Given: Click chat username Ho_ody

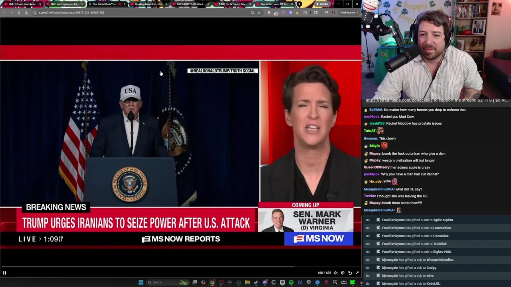Looking at the screenshot, I should (x=375, y=181).
